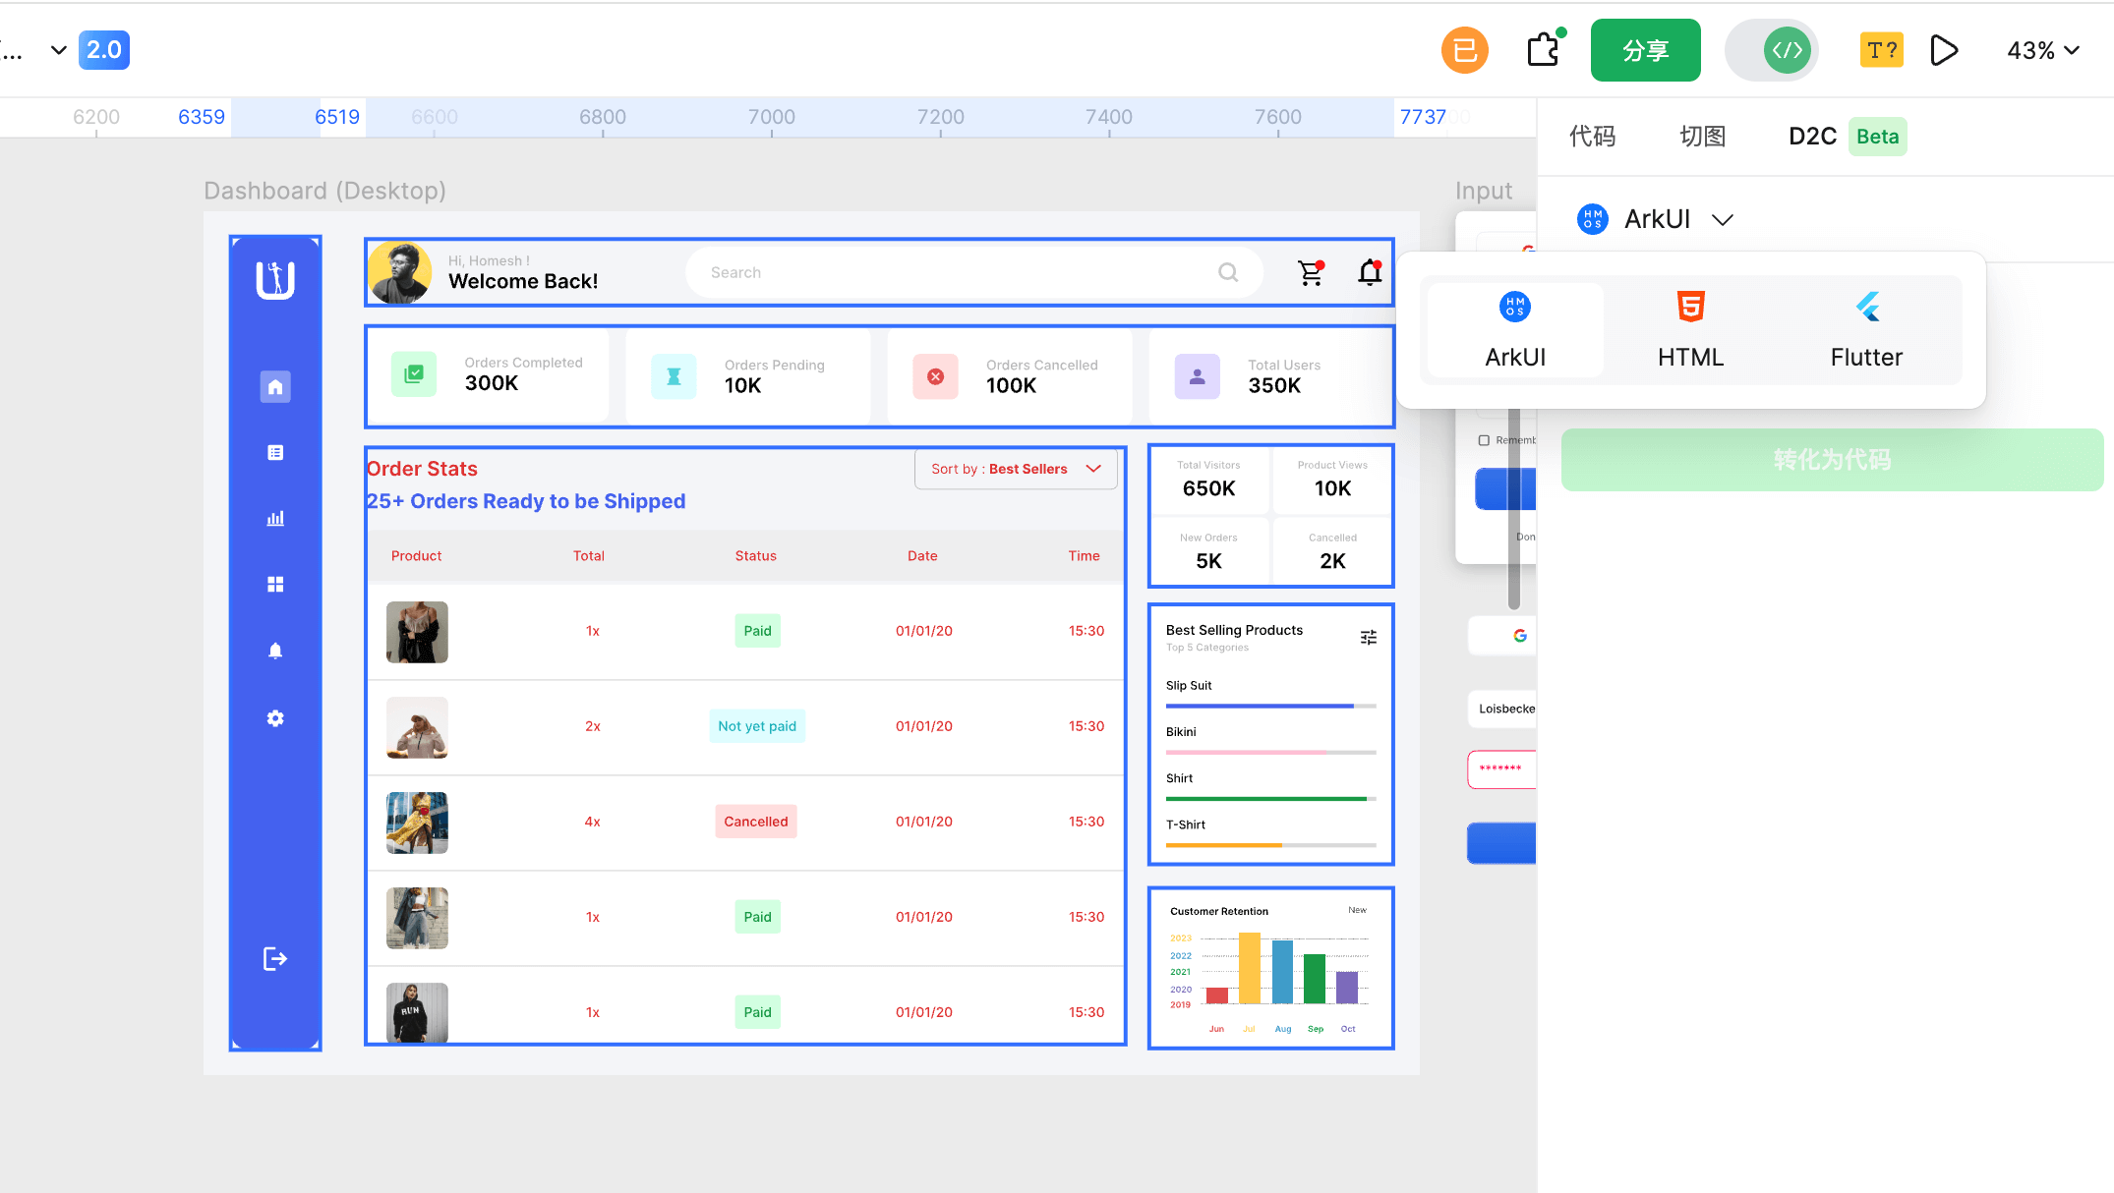Screen dimensions: 2114x1193
Task: Switch to the 代码 tab
Action: coord(1592,137)
